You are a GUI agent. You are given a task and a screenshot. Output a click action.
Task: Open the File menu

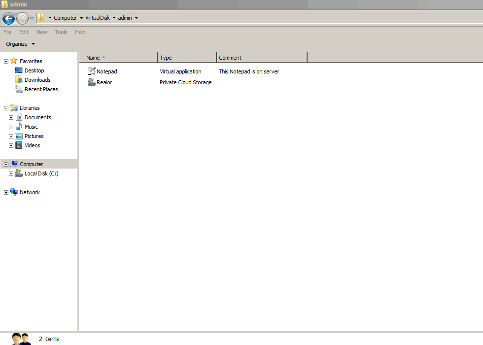point(7,32)
